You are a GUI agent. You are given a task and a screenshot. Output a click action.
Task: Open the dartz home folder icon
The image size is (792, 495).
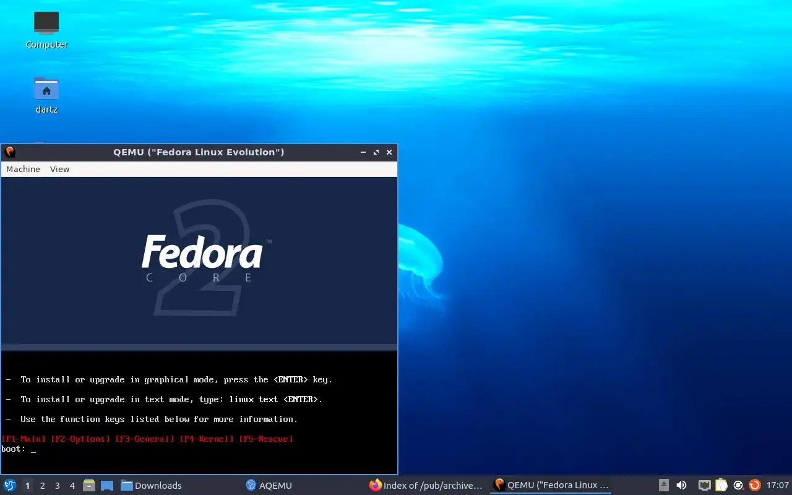click(x=46, y=95)
